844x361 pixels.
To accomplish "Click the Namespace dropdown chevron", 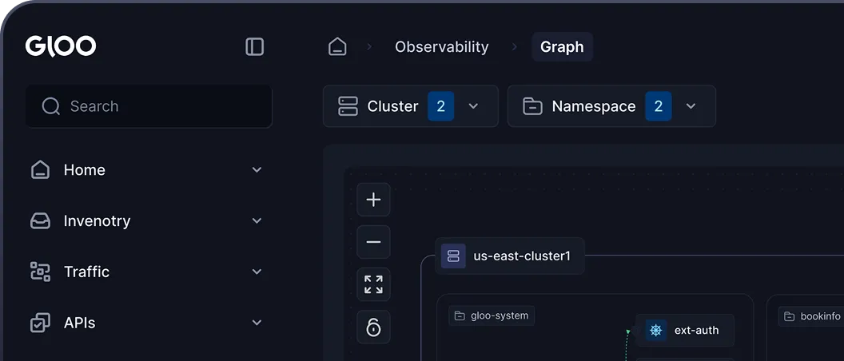I will tap(691, 106).
